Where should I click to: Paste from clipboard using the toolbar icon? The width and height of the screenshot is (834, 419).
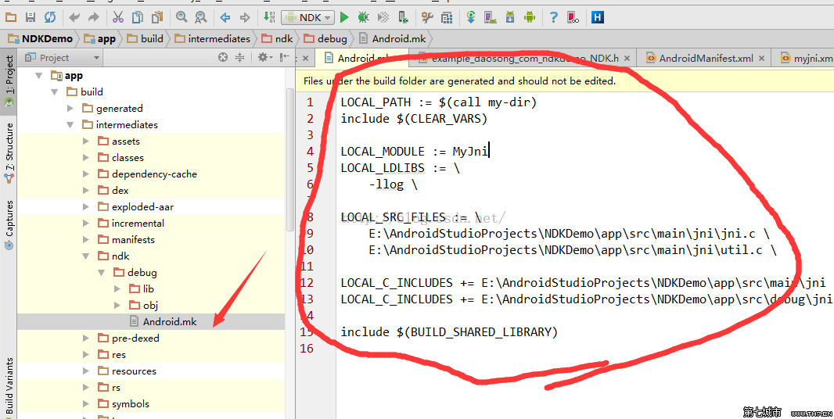pos(157,17)
